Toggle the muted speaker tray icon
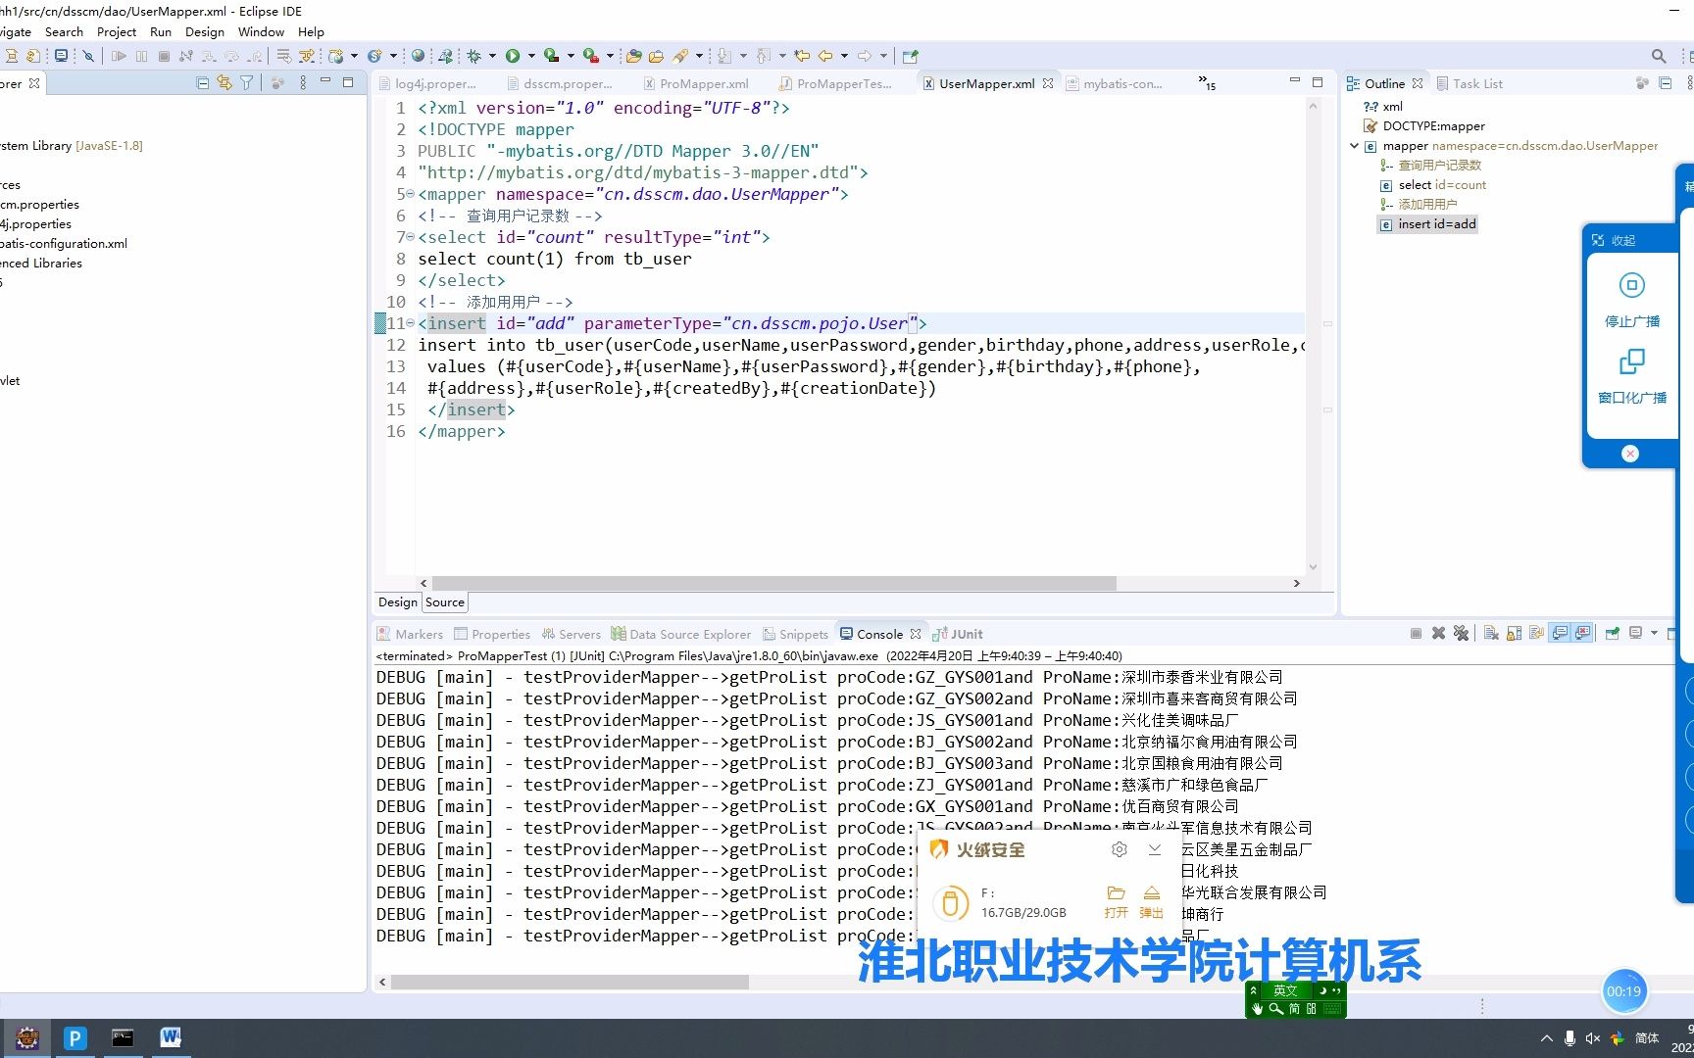 pos(1593,1038)
